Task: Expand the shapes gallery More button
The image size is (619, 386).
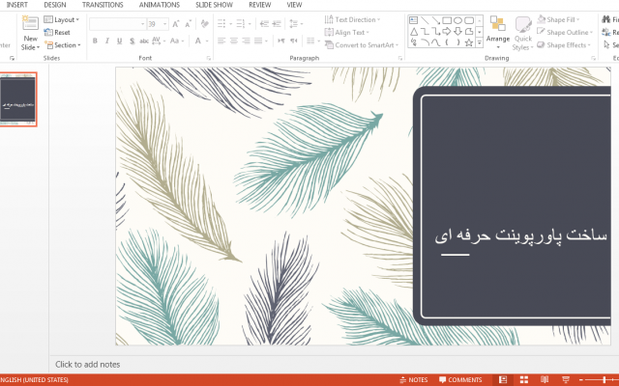Action: 480,42
